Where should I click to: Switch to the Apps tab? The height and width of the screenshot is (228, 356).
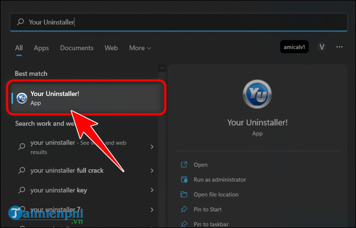(x=41, y=48)
